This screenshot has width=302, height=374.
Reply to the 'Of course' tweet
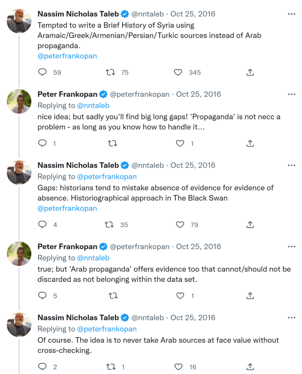43,366
